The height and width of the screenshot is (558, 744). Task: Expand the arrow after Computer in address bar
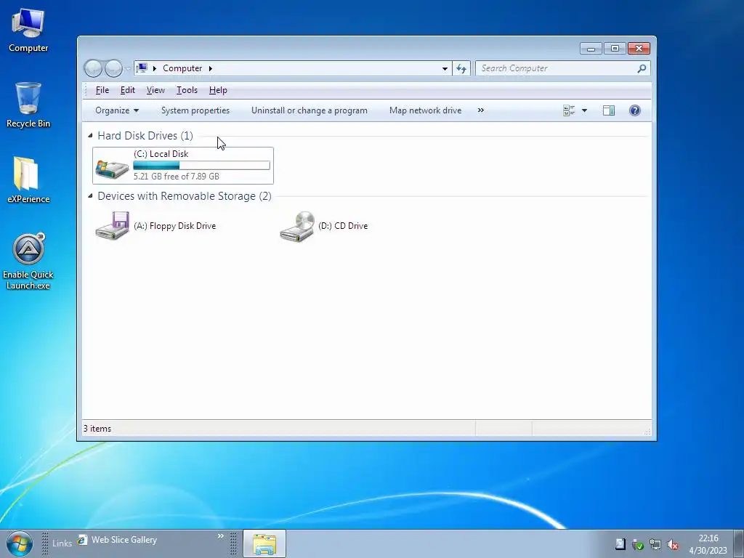[x=210, y=68]
